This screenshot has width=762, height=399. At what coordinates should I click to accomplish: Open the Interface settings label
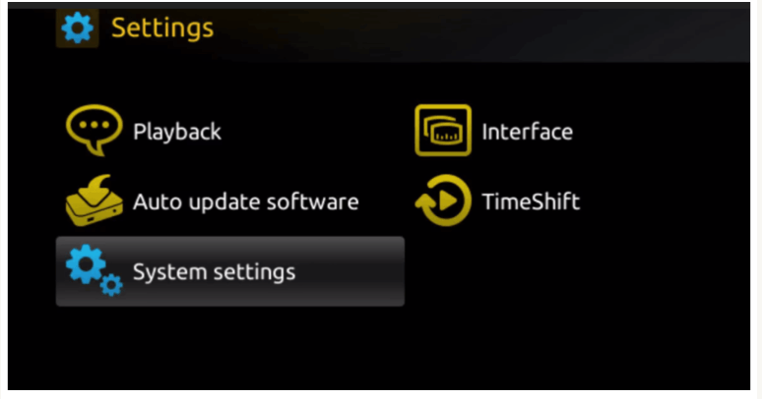(x=528, y=132)
